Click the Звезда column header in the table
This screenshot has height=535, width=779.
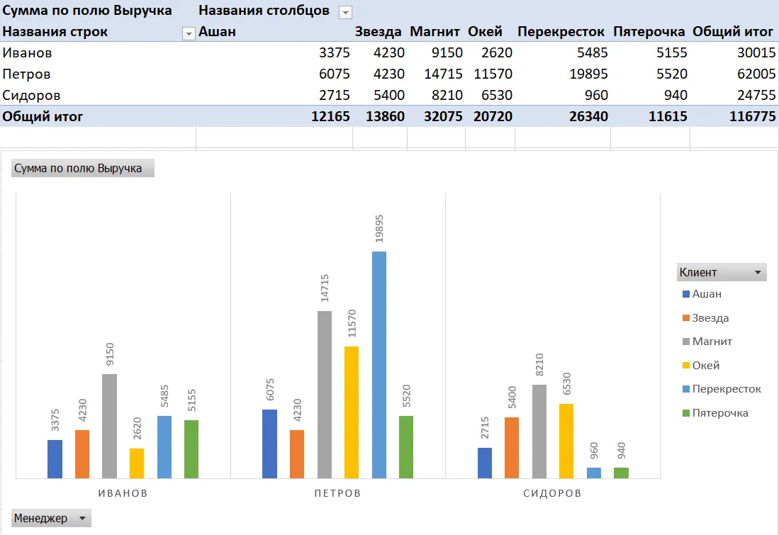coord(378,32)
